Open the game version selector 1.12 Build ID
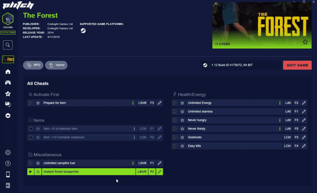Image resolution: width=317 pixels, height=193 pixels. pos(241,65)
